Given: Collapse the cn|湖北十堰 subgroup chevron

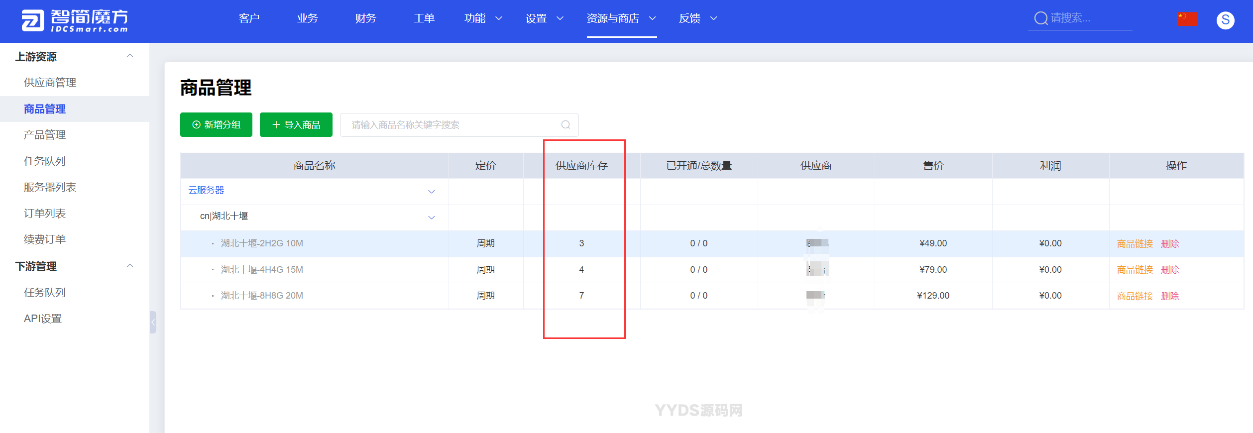Looking at the screenshot, I should coord(432,217).
